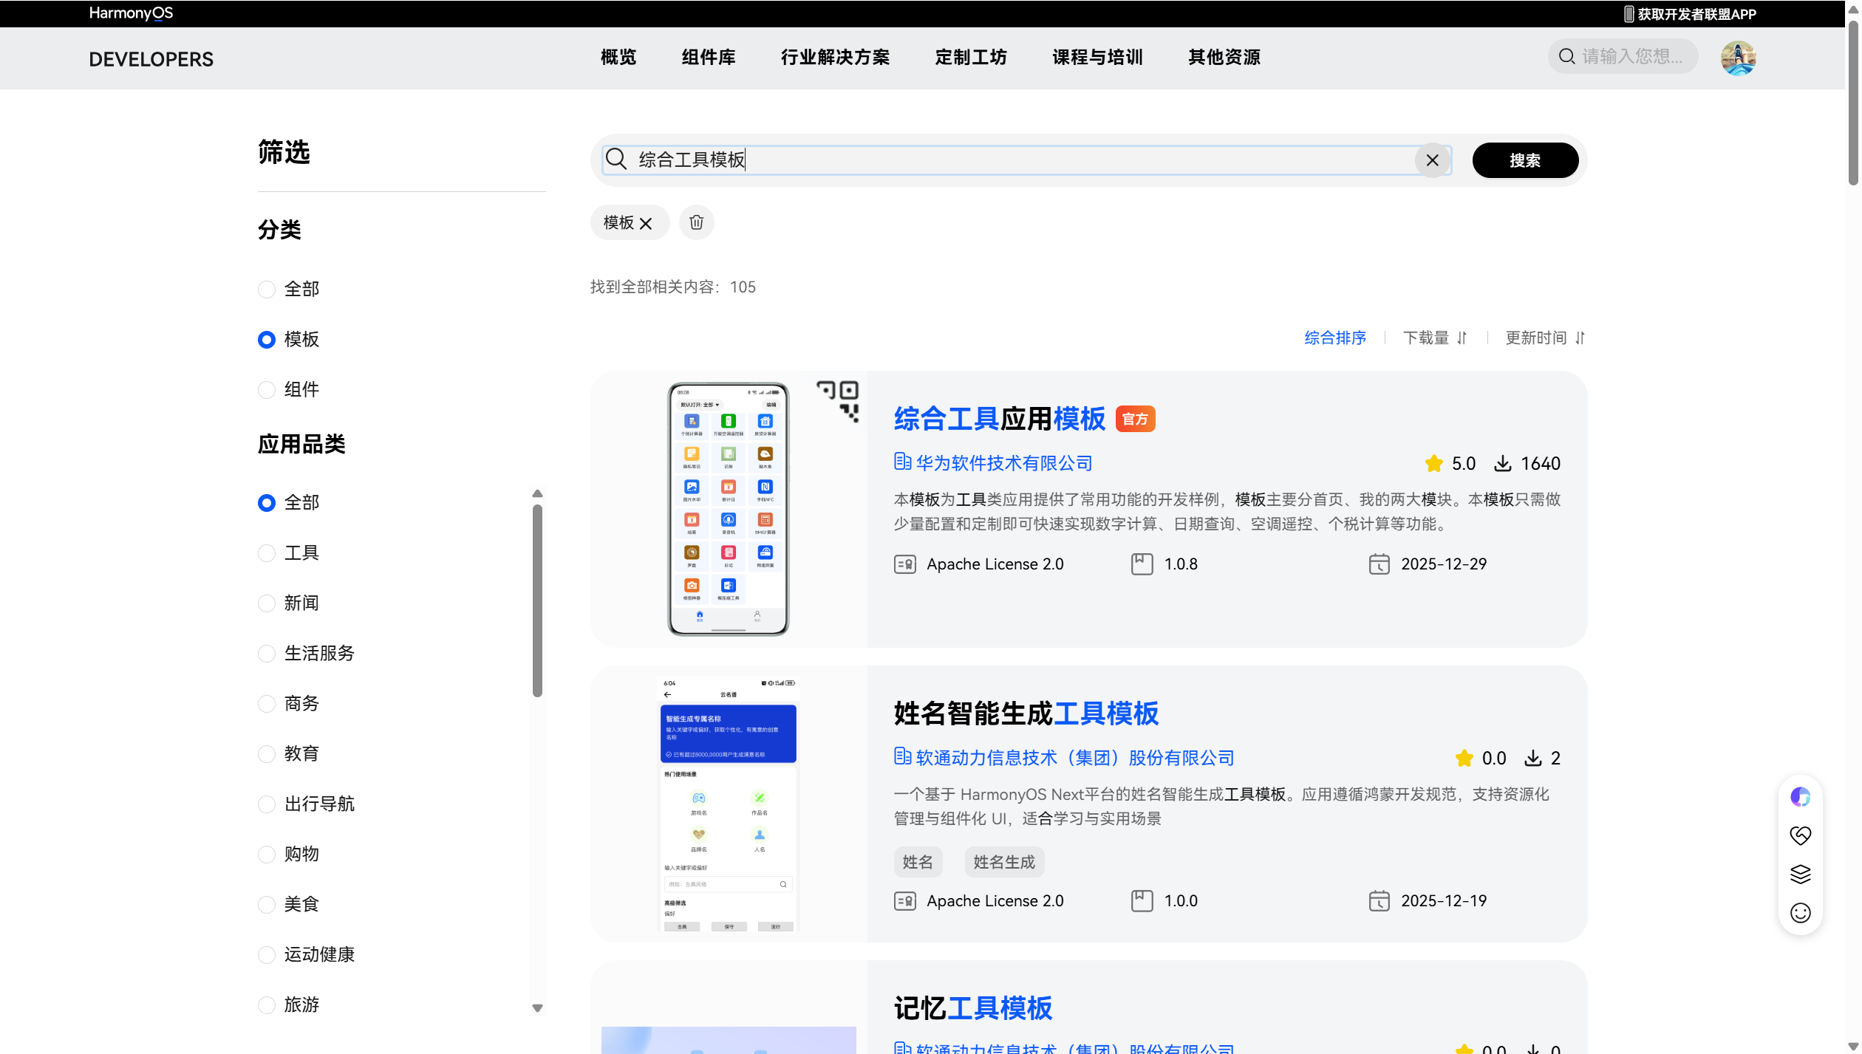Click the 搜索 button
The image size is (1862, 1054).
(1524, 160)
